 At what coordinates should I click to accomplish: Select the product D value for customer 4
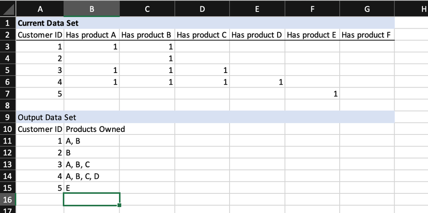tap(257, 82)
